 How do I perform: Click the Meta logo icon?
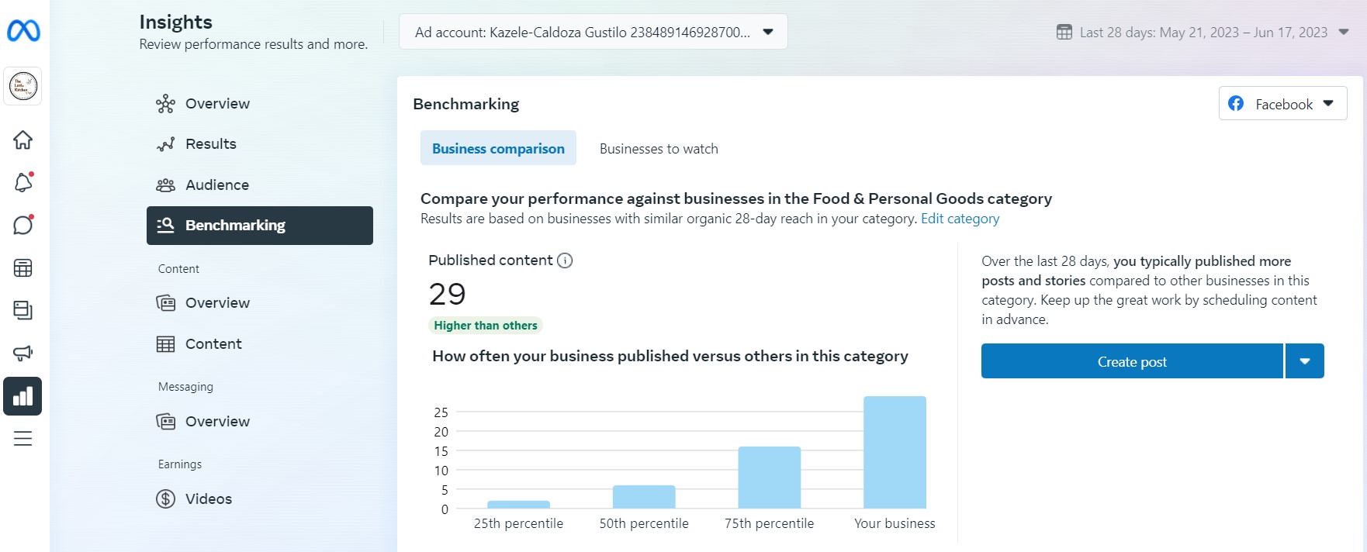[23, 31]
